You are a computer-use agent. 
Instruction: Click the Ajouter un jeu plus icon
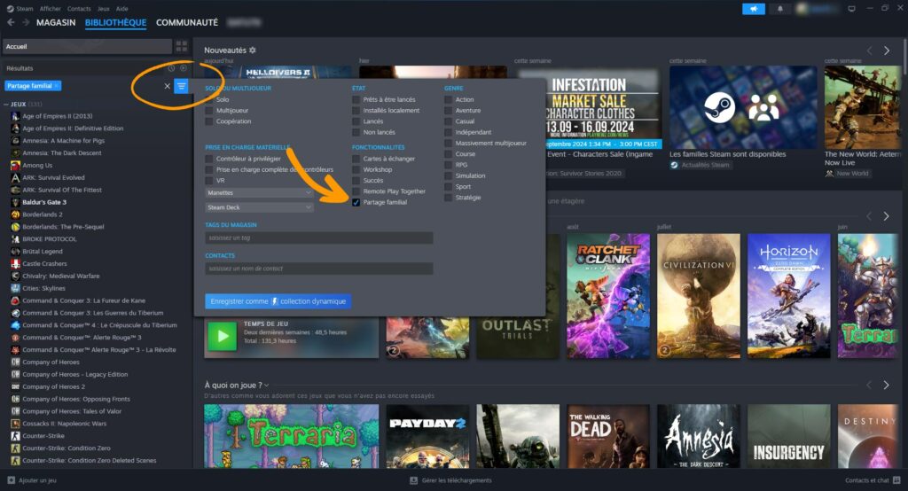pyautogui.click(x=11, y=480)
